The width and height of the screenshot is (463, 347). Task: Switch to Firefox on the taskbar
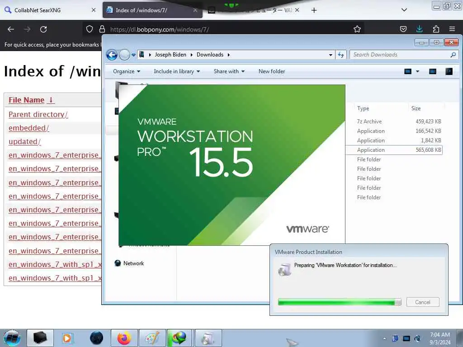124,338
